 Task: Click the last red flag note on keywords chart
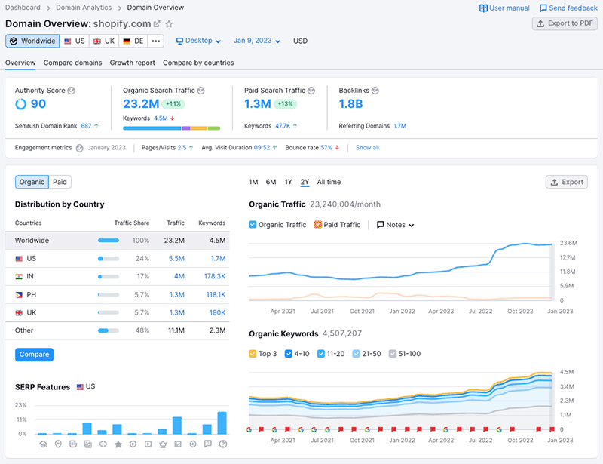point(552,429)
